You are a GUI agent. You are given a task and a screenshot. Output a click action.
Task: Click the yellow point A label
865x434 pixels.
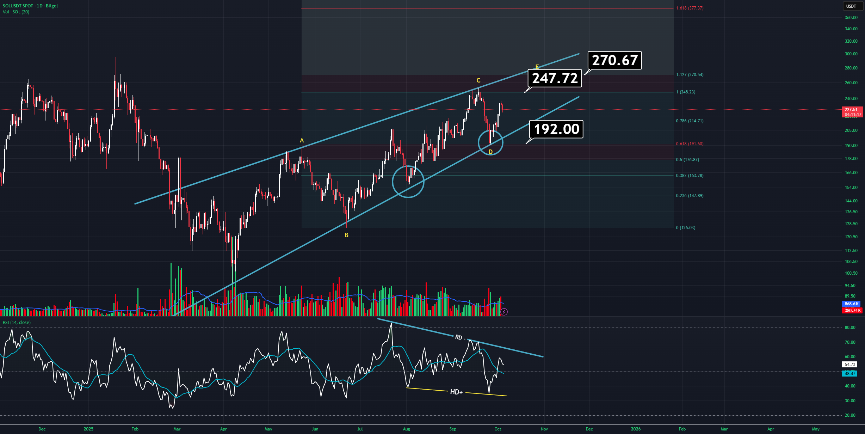tap(302, 140)
